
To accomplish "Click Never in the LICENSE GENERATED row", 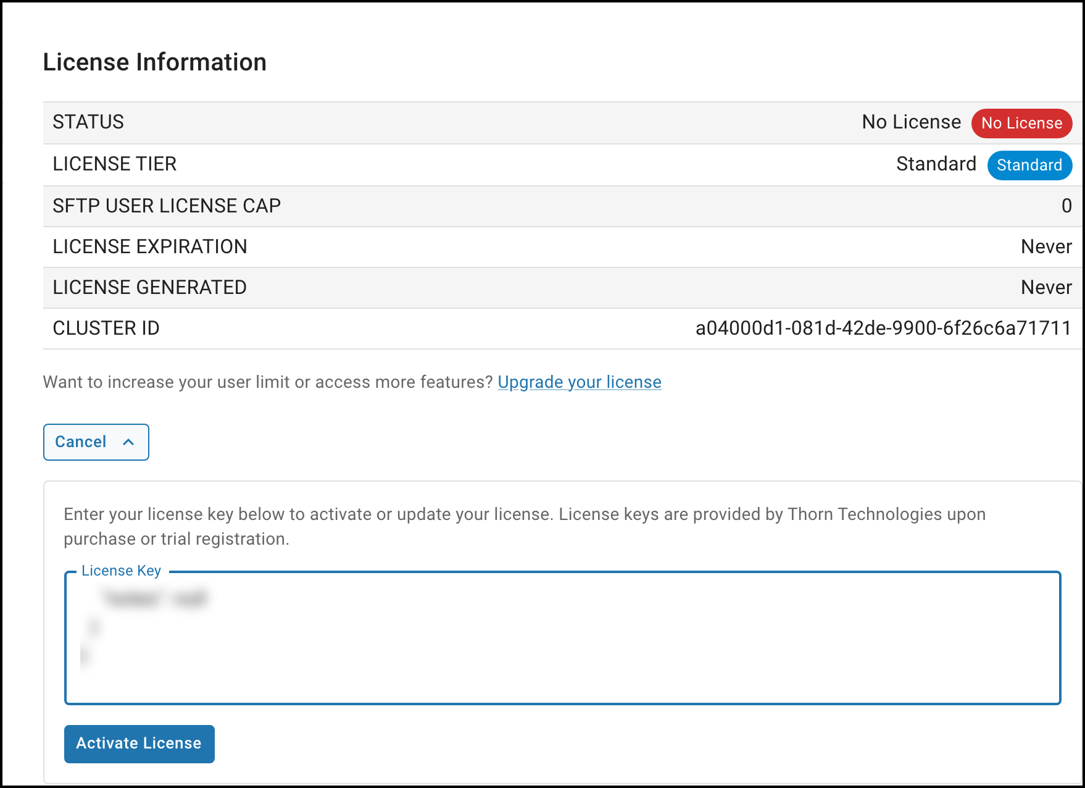I will pyautogui.click(x=1046, y=287).
